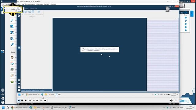This screenshot has width=196, height=110.
Task: Click the help icon in the DTS8 sidebar
Action: [19, 90]
